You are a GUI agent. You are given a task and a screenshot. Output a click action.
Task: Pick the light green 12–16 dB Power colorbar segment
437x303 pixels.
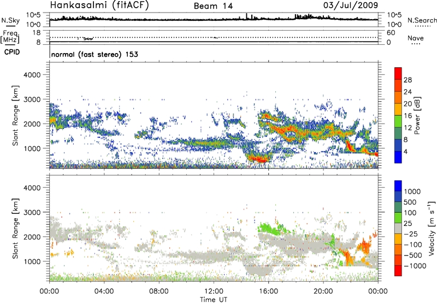(x=398, y=121)
